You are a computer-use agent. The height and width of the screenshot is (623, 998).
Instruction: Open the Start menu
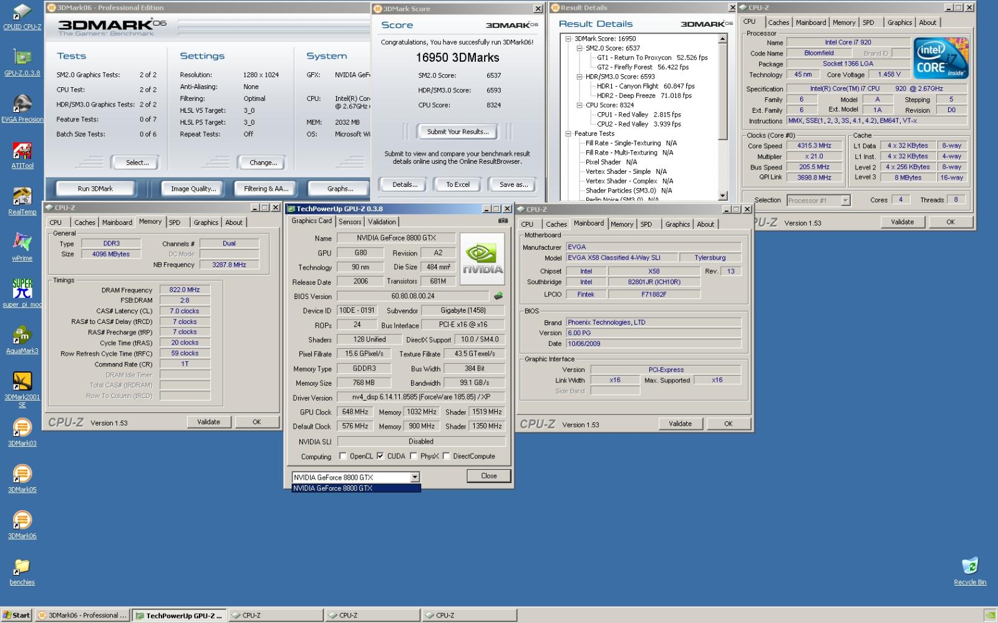(17, 616)
